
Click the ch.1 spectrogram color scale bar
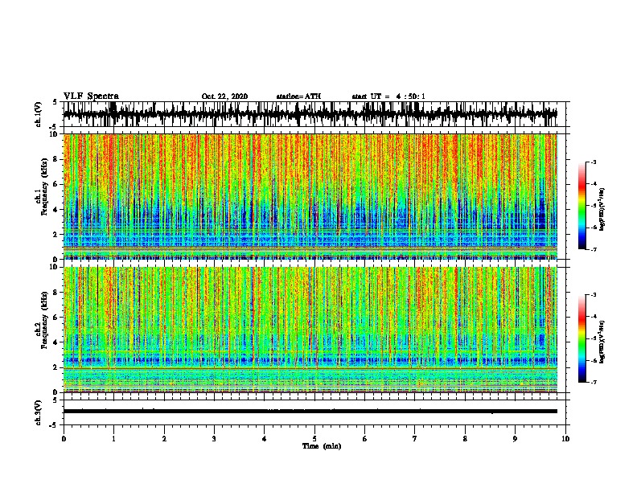(x=582, y=206)
